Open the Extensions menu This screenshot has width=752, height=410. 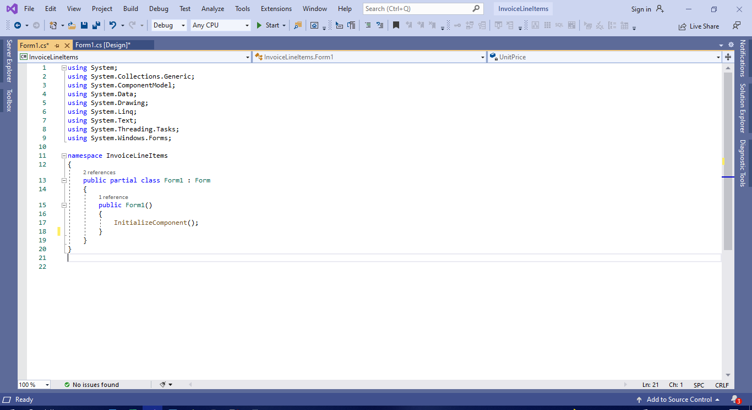(276, 9)
